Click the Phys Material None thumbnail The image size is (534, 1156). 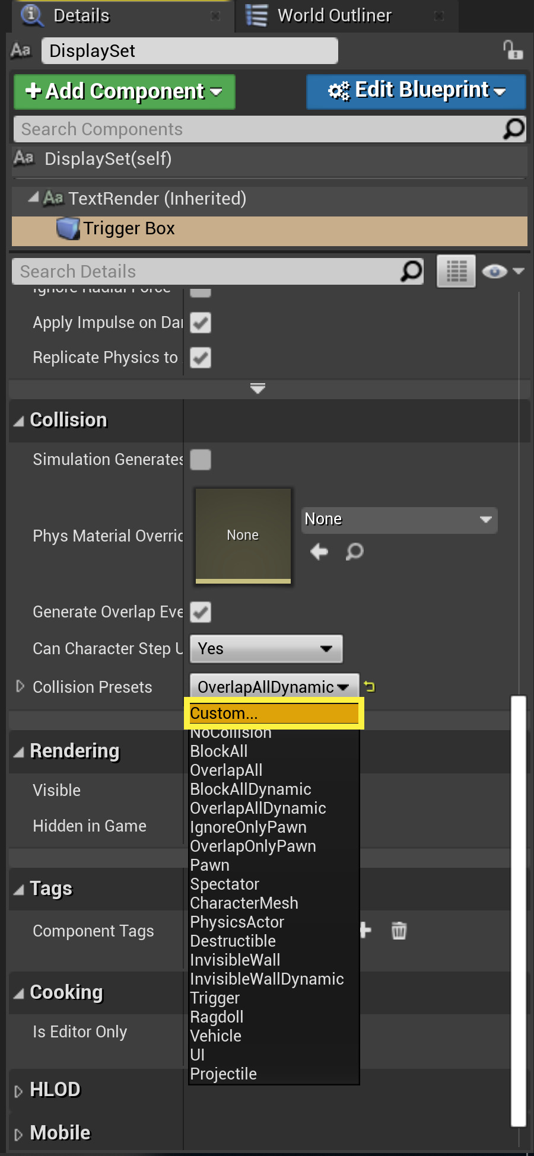pyautogui.click(x=243, y=536)
